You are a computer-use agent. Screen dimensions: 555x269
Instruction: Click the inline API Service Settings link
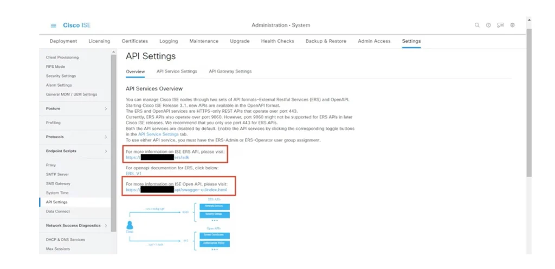pos(157,134)
